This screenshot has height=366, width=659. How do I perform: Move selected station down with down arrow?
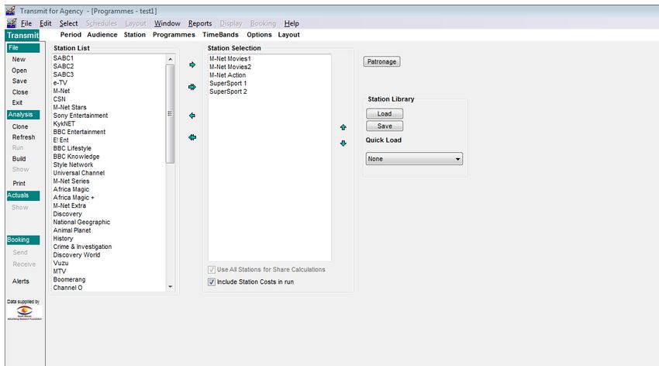click(x=343, y=143)
